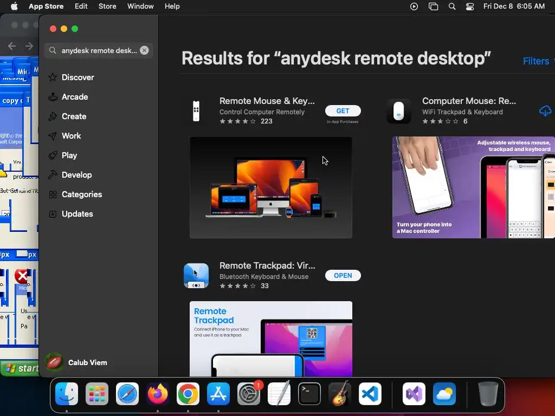
Task: Open the Window menu
Action: [x=140, y=6]
